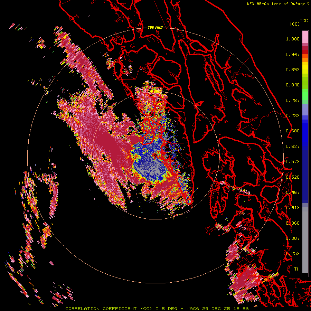311x311 pixels.
Task: Click the [CC] unit label above color bar
Action: point(295,24)
